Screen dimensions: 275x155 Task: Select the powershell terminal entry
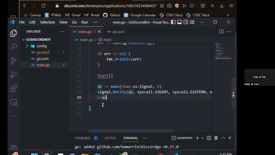[x=182, y=138]
